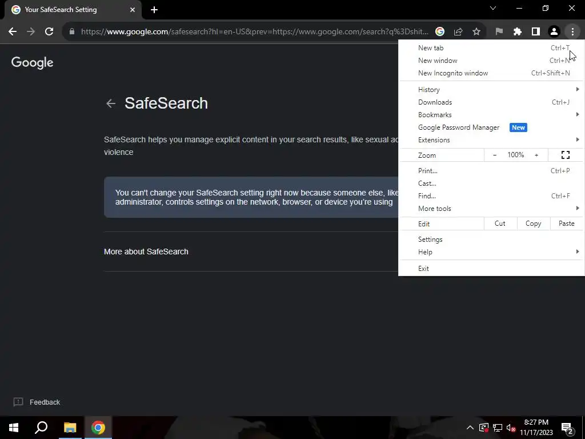Image resolution: width=585 pixels, height=439 pixels.
Task: Open Settings from the Chrome menu
Action: pos(491,240)
